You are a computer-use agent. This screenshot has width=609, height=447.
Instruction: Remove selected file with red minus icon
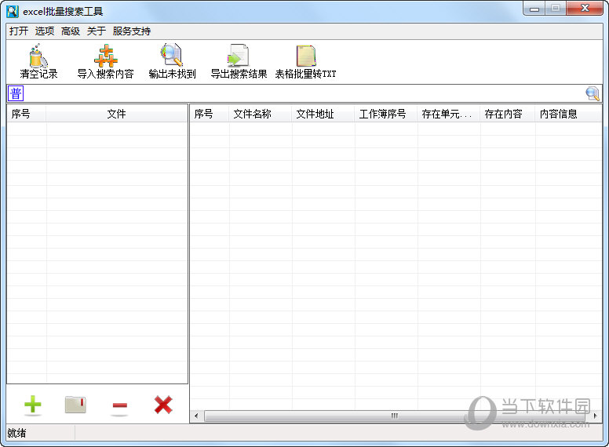coord(119,405)
